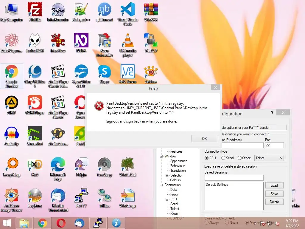Open the Windows Start button

pyautogui.click(x=7, y=223)
